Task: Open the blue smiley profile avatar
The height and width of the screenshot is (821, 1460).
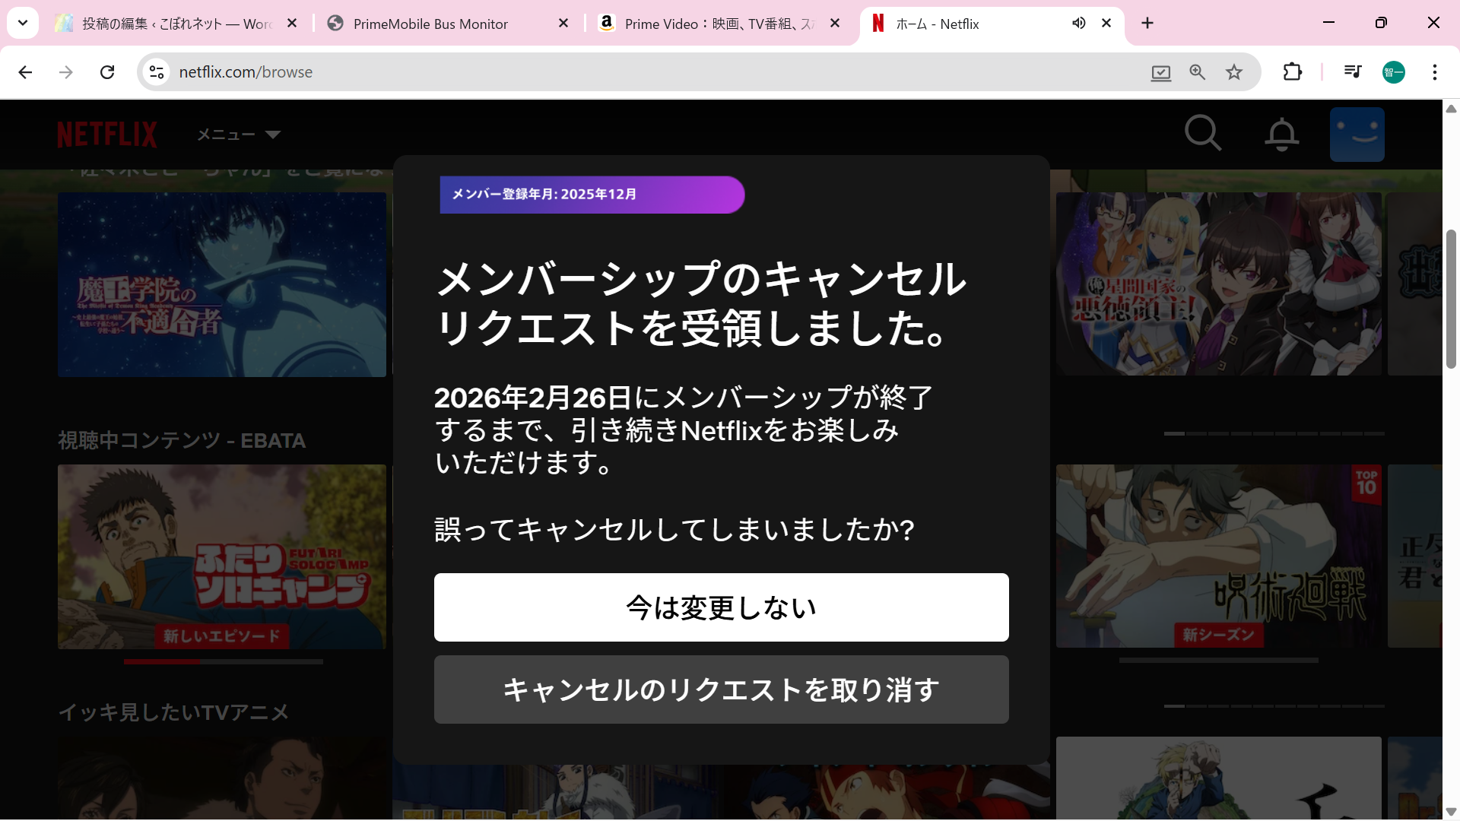Action: pos(1357,135)
